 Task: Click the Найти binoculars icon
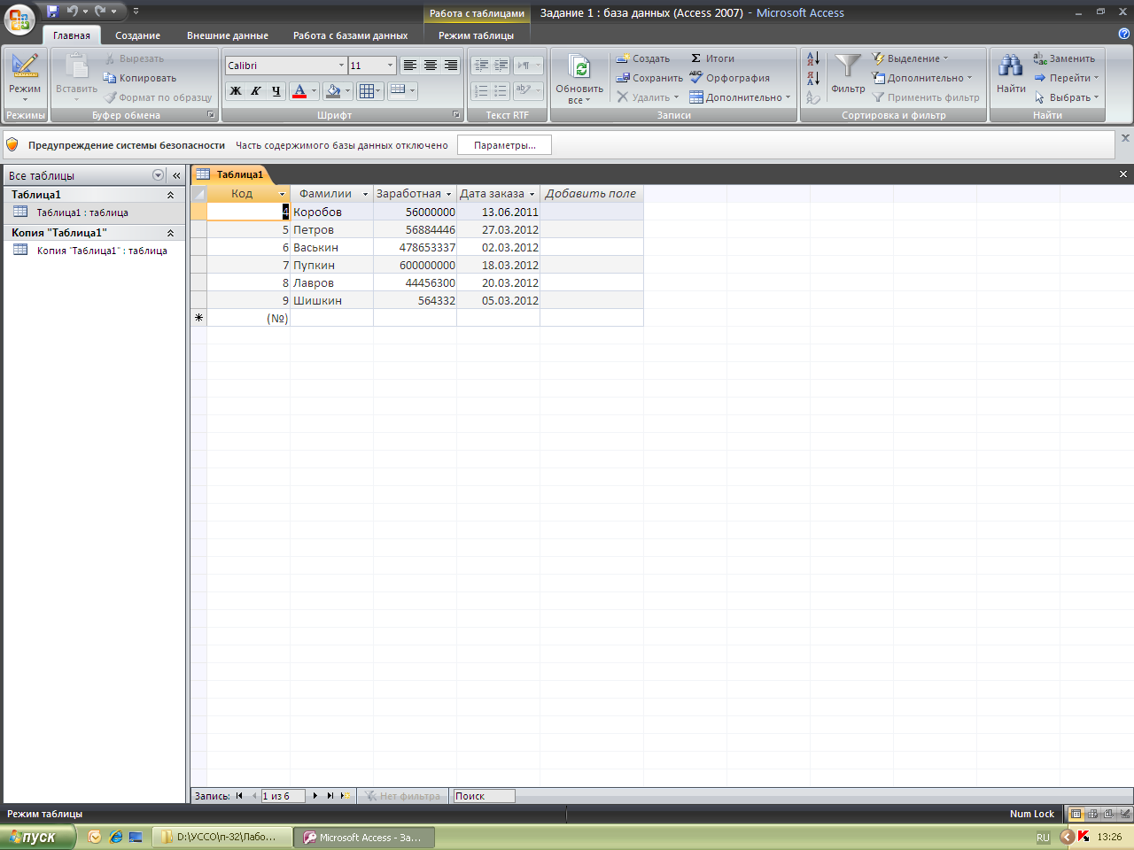(x=1011, y=66)
